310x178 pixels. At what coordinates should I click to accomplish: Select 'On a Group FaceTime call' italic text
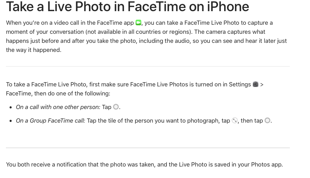click(x=50, y=121)
